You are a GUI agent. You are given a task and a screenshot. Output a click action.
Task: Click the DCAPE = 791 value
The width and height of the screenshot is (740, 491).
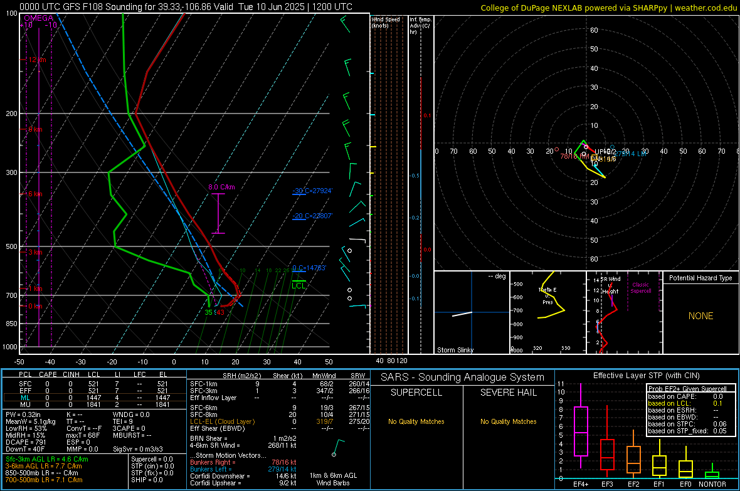(x=26, y=442)
